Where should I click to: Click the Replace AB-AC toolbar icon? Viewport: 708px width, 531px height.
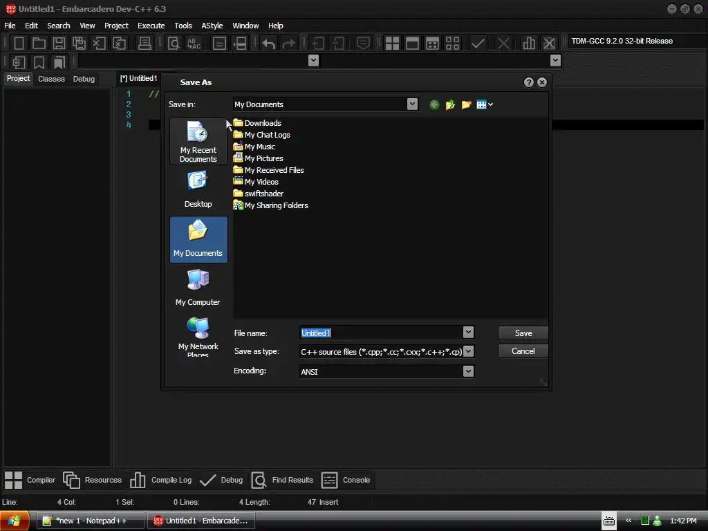(x=194, y=44)
